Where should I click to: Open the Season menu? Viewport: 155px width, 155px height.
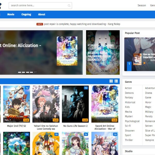point(142,5)
